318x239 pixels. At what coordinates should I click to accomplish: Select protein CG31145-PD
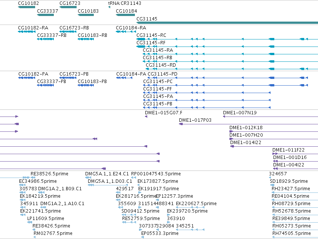(x=228, y=78)
